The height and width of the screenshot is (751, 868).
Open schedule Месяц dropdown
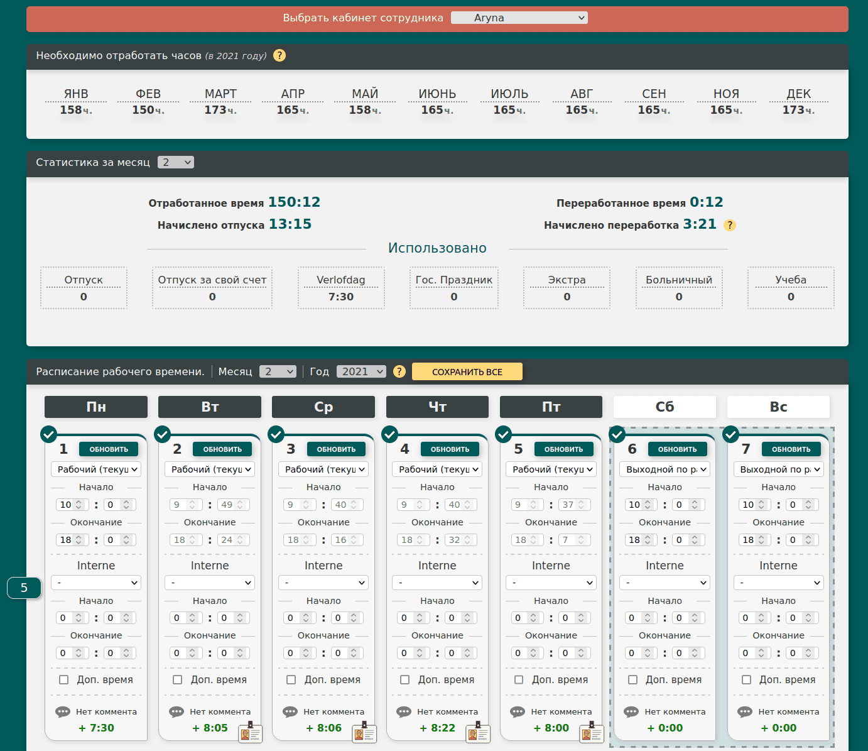click(278, 371)
